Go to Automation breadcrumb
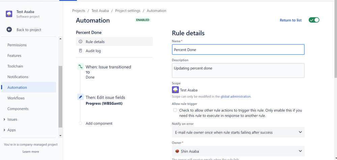Screen dimensions: 337x160 pyautogui.click(x=157, y=10)
